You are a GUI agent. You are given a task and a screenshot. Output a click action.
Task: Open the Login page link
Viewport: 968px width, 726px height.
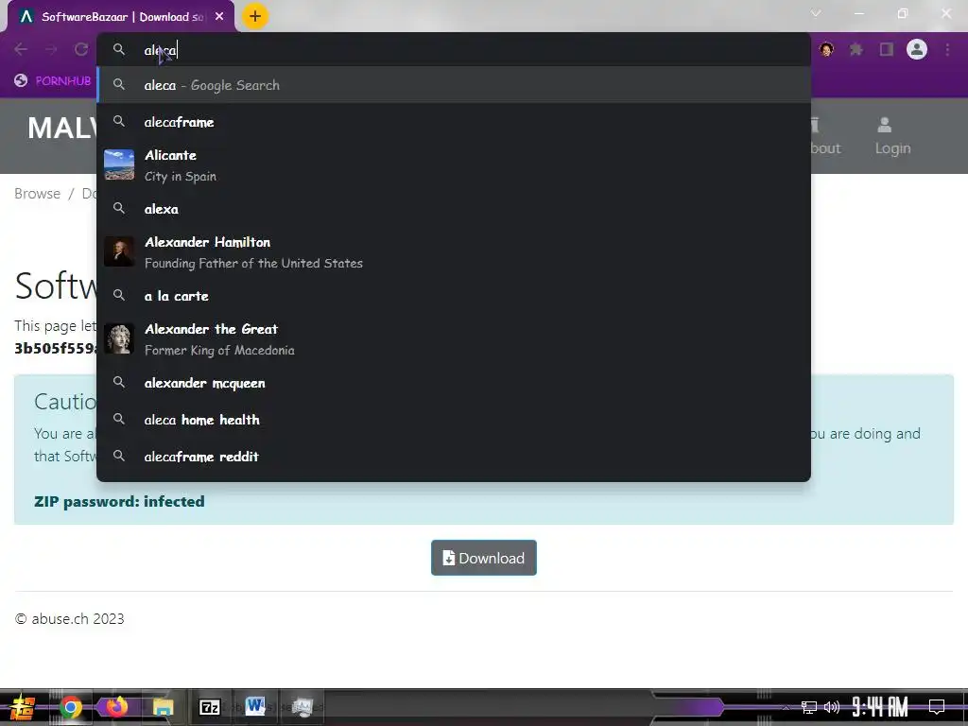click(x=892, y=136)
